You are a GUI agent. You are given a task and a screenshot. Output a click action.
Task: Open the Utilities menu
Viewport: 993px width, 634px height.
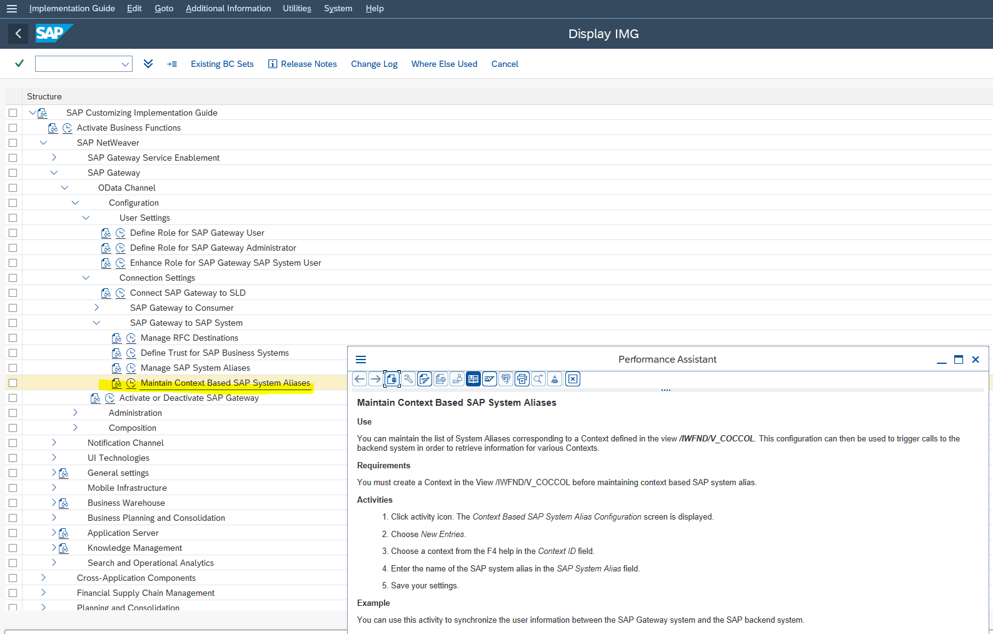(x=297, y=9)
